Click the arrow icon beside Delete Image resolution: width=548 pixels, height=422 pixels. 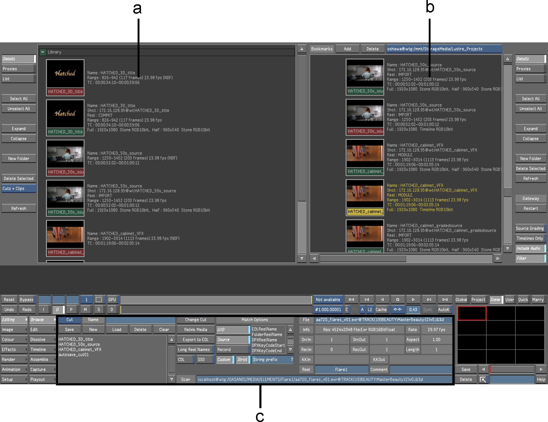click(x=483, y=380)
